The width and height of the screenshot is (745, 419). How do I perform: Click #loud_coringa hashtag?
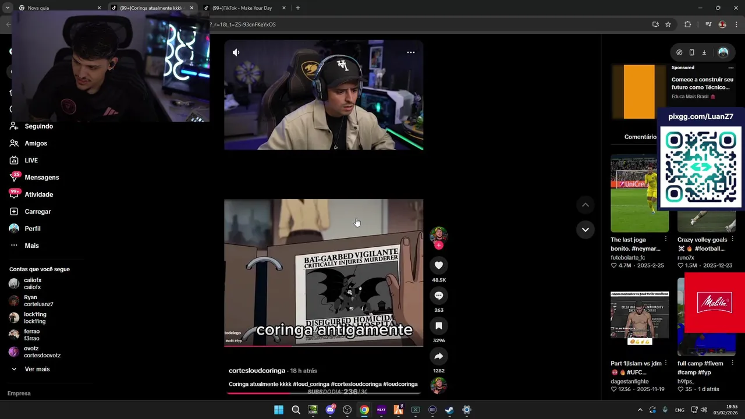311,384
